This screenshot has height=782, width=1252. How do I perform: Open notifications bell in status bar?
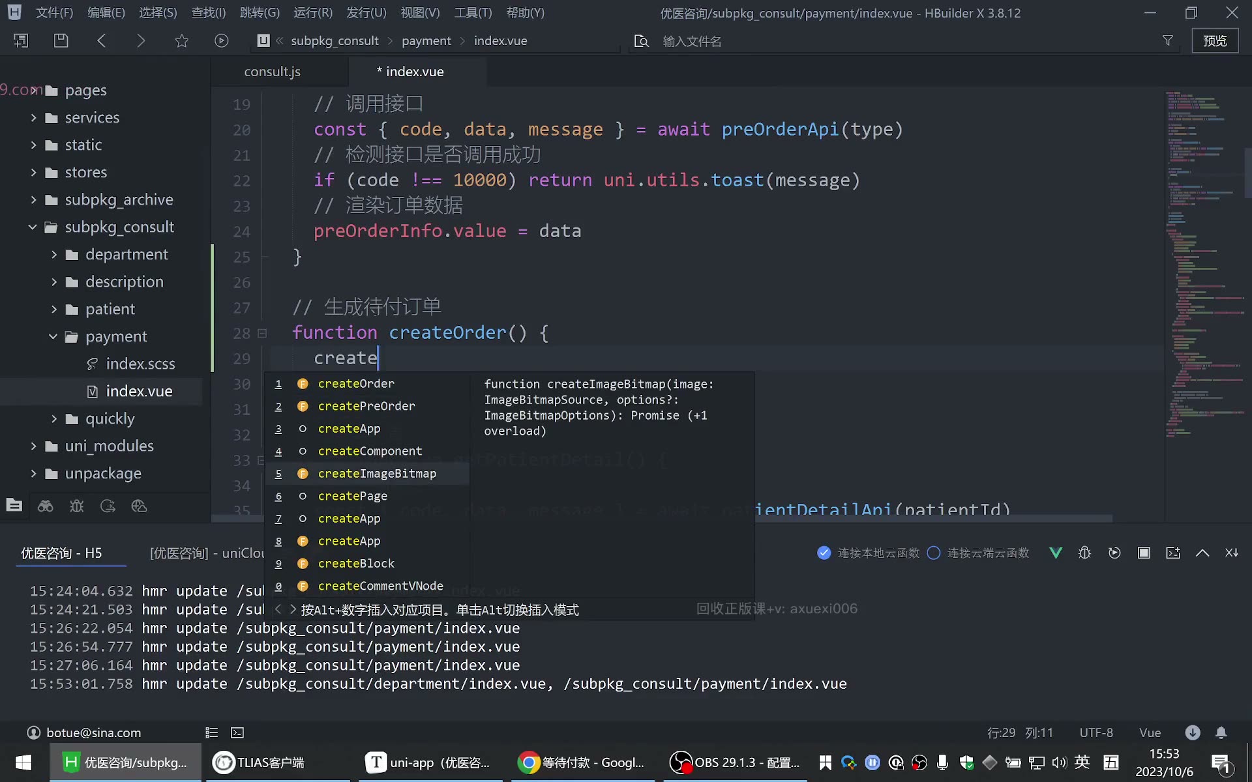[1221, 732]
